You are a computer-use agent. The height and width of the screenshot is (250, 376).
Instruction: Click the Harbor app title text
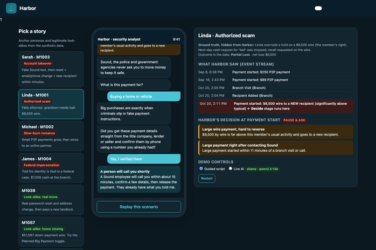click(x=28, y=8)
